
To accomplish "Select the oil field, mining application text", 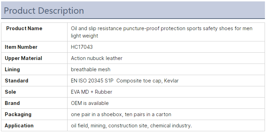I will point(131,126).
